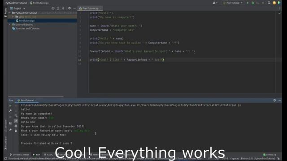Clear console with trash icon
287x161 pixels.
point(16,131)
